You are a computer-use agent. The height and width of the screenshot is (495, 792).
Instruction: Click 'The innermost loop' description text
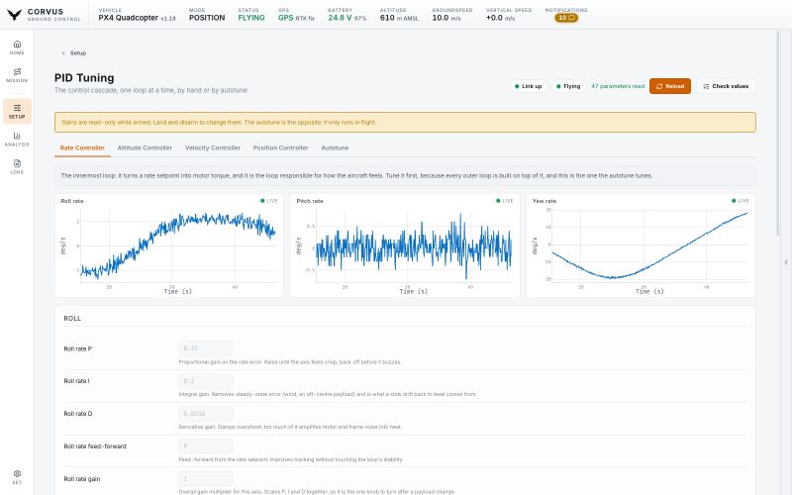point(356,176)
